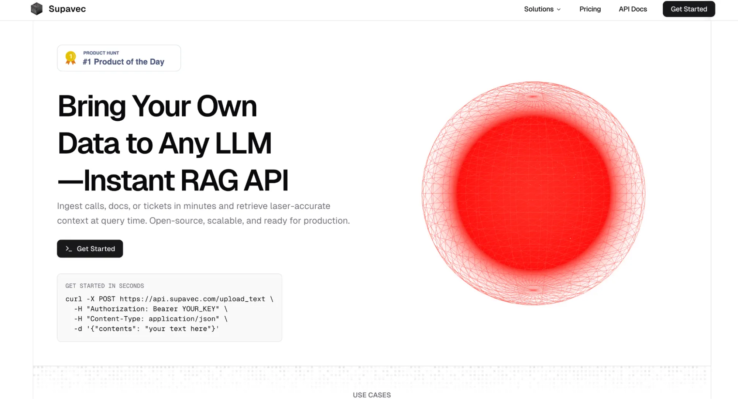Click the PRODUCT HUNT label text

[x=100, y=53]
